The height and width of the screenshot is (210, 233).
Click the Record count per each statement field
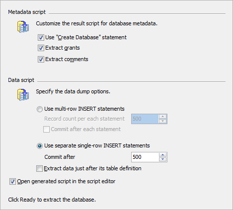coord(145,119)
